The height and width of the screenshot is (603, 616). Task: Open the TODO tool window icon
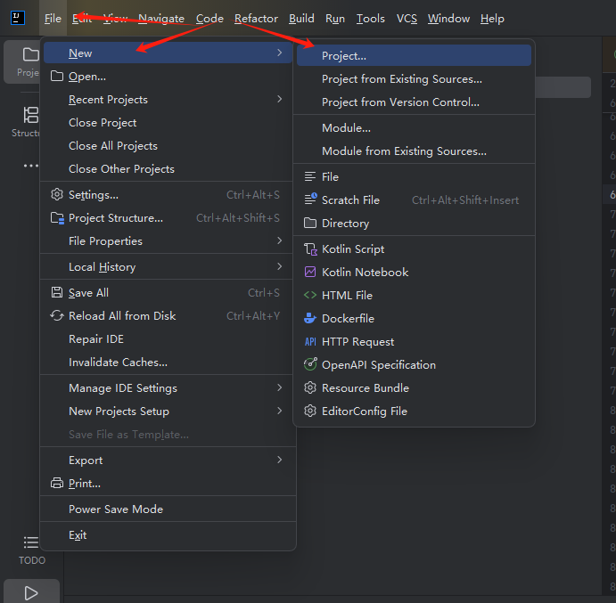(x=30, y=542)
